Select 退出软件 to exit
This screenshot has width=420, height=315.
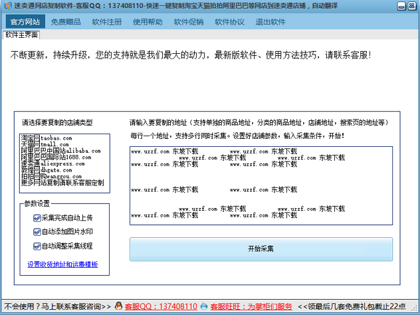pyautogui.click(x=270, y=22)
